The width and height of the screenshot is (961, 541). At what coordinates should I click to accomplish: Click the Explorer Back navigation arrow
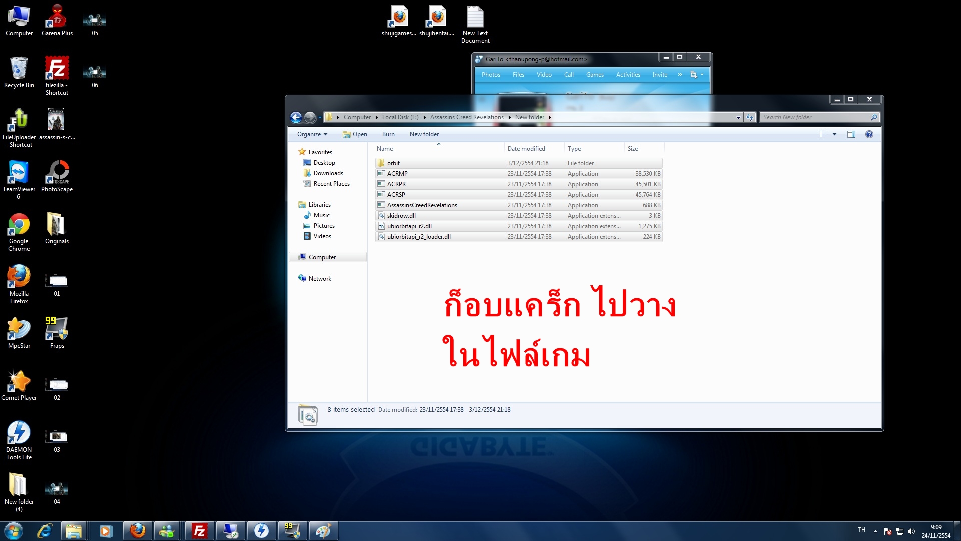point(296,117)
